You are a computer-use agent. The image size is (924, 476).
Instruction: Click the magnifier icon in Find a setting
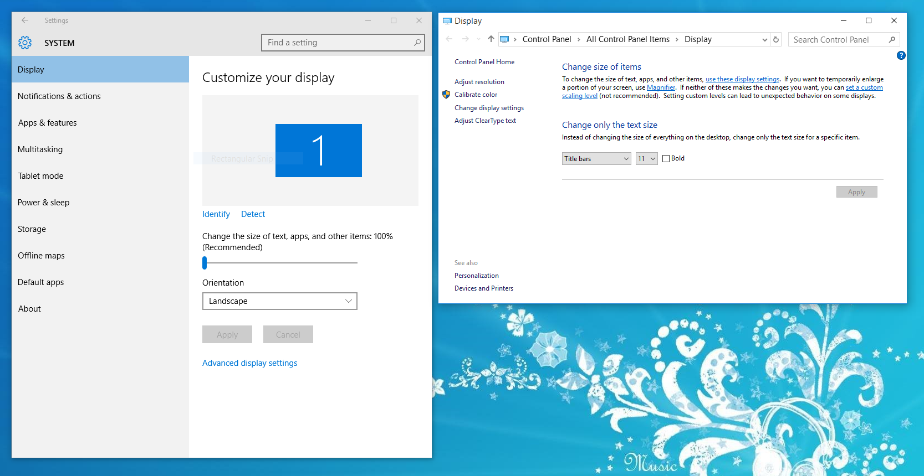point(417,43)
